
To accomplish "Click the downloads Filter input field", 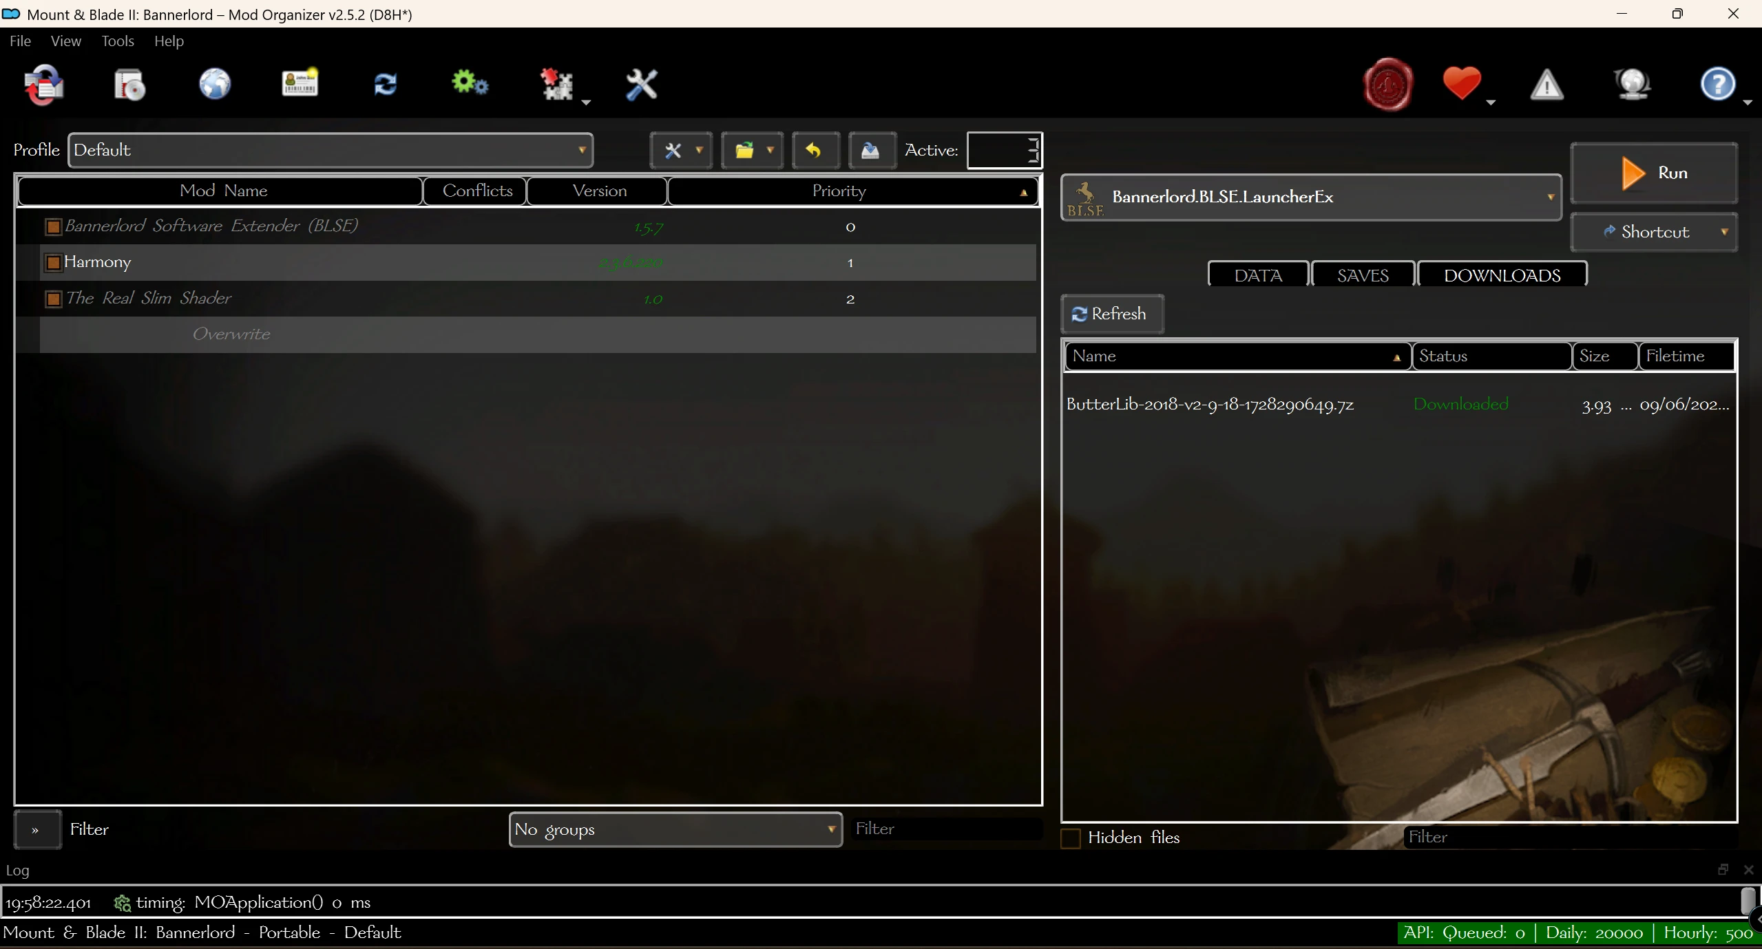I will [x=1570, y=838].
